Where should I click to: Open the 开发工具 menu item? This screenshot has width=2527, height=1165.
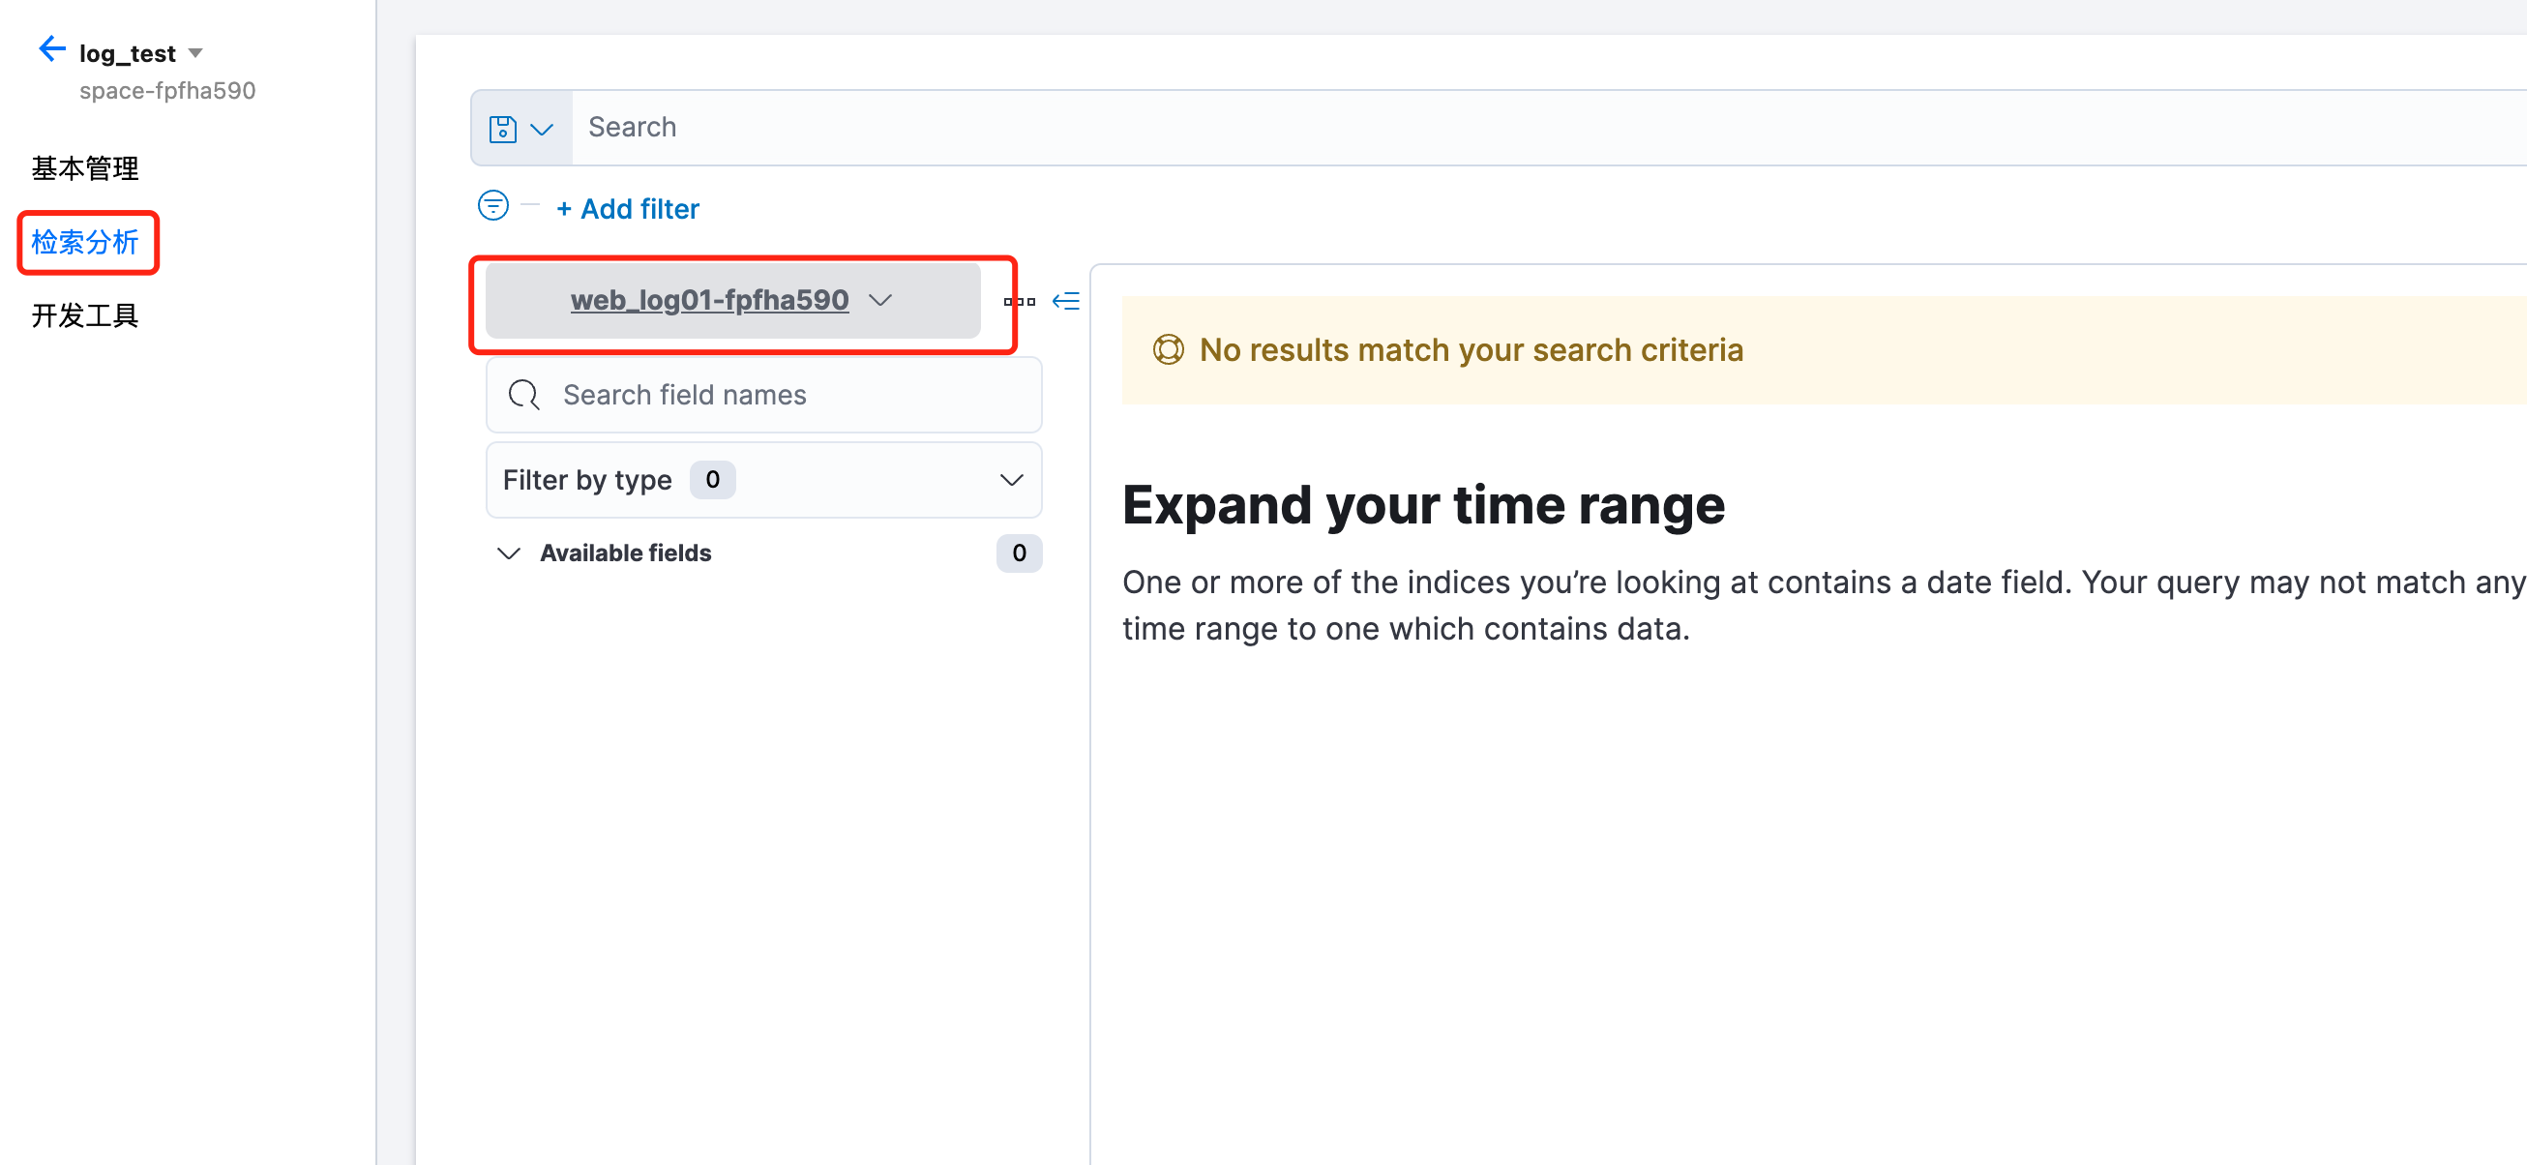click(85, 316)
